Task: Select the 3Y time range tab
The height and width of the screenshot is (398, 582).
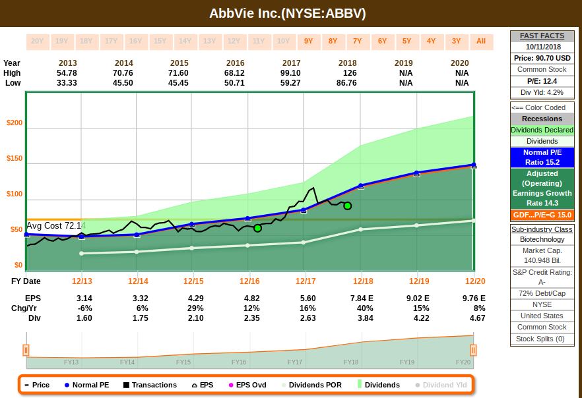Action: pyautogui.click(x=456, y=42)
